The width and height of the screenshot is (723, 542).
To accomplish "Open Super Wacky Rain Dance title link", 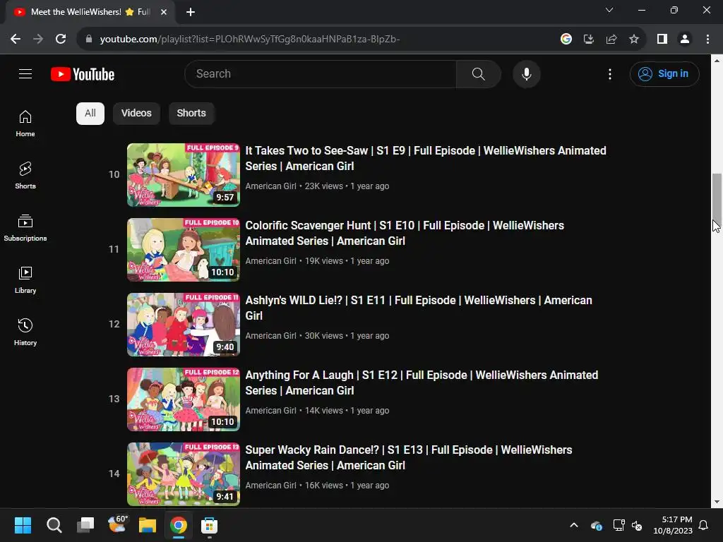I will (409, 457).
